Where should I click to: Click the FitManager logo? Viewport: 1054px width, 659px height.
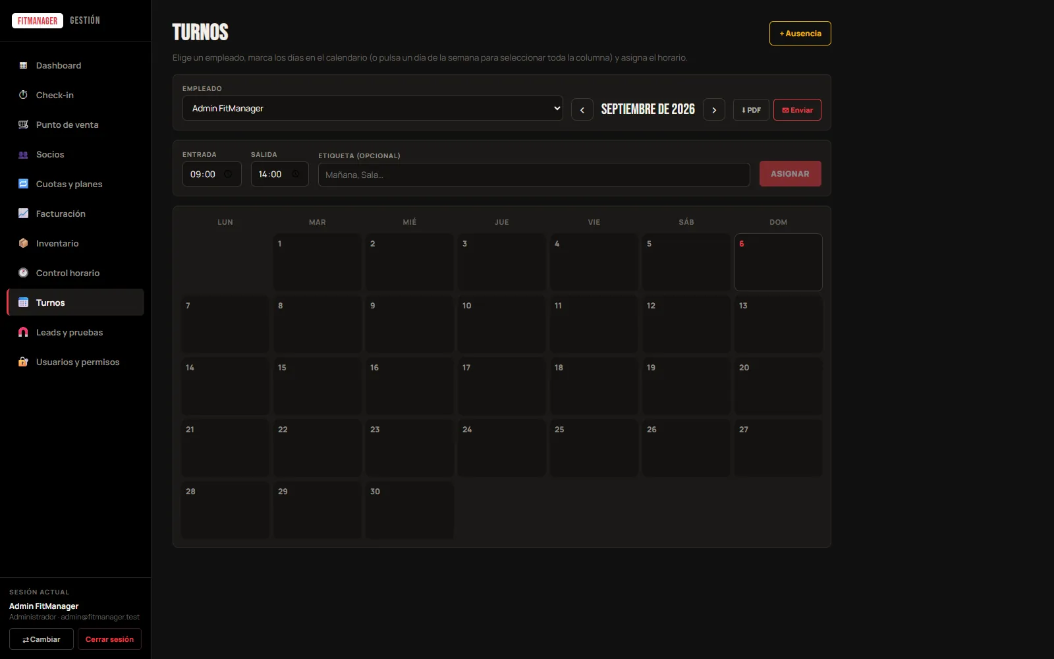38,20
